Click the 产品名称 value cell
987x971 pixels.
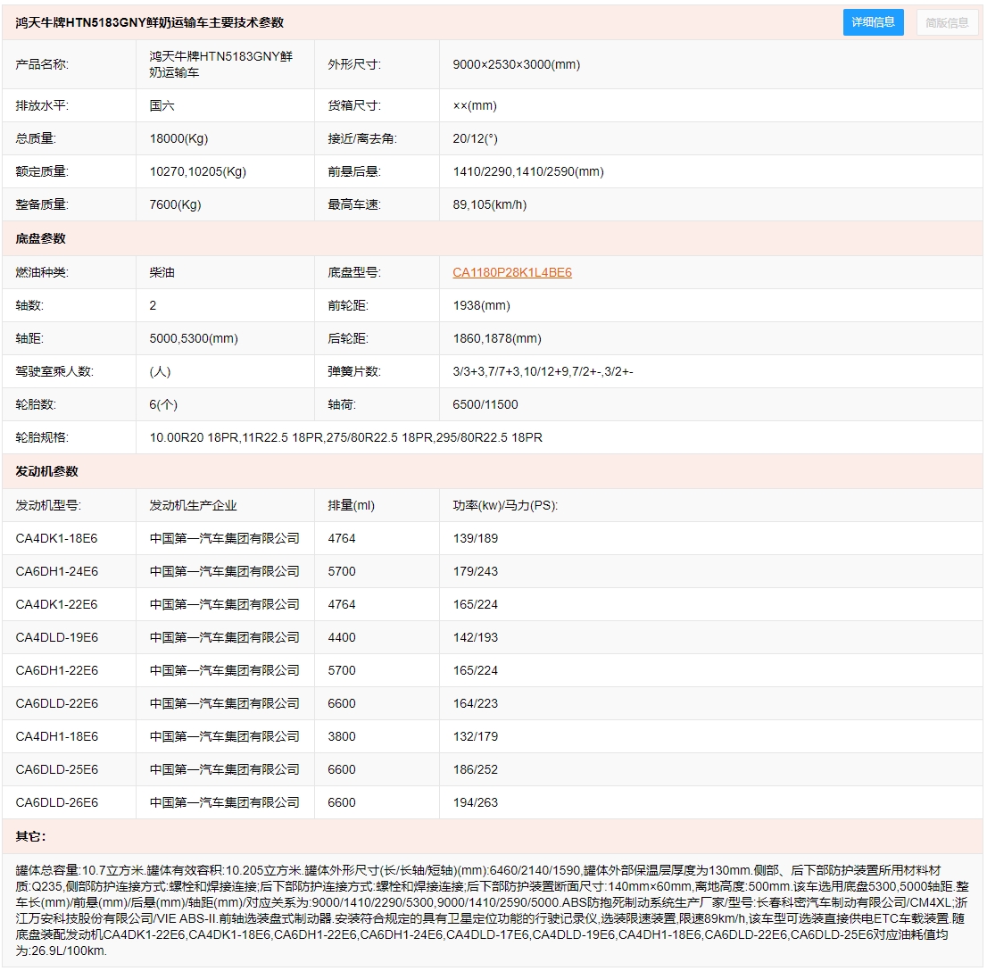[x=225, y=64]
